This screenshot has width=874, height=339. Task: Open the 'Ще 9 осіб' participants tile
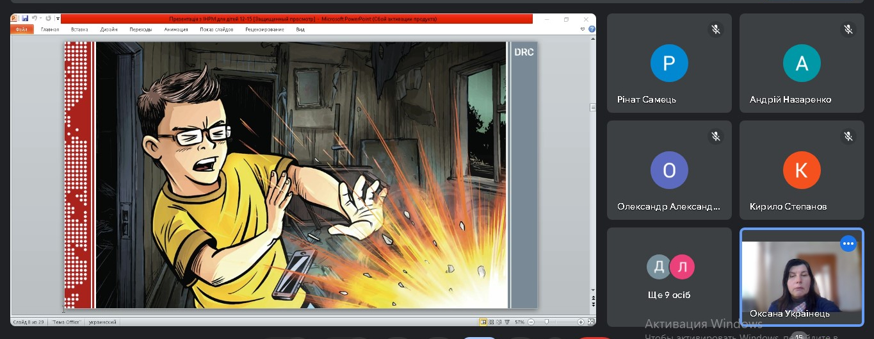669,277
